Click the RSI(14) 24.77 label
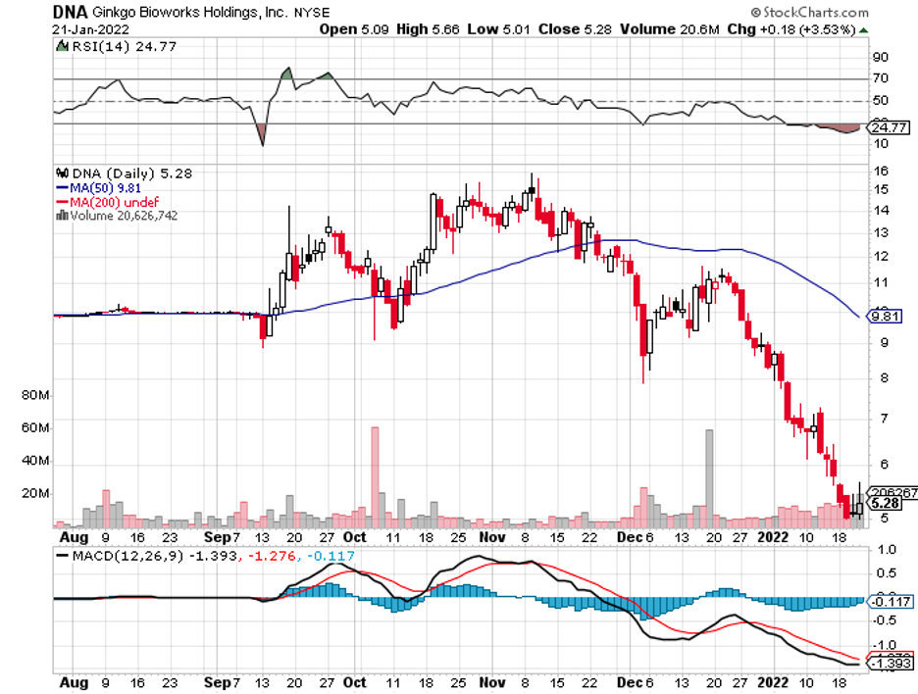918x694 pixels. (124, 46)
